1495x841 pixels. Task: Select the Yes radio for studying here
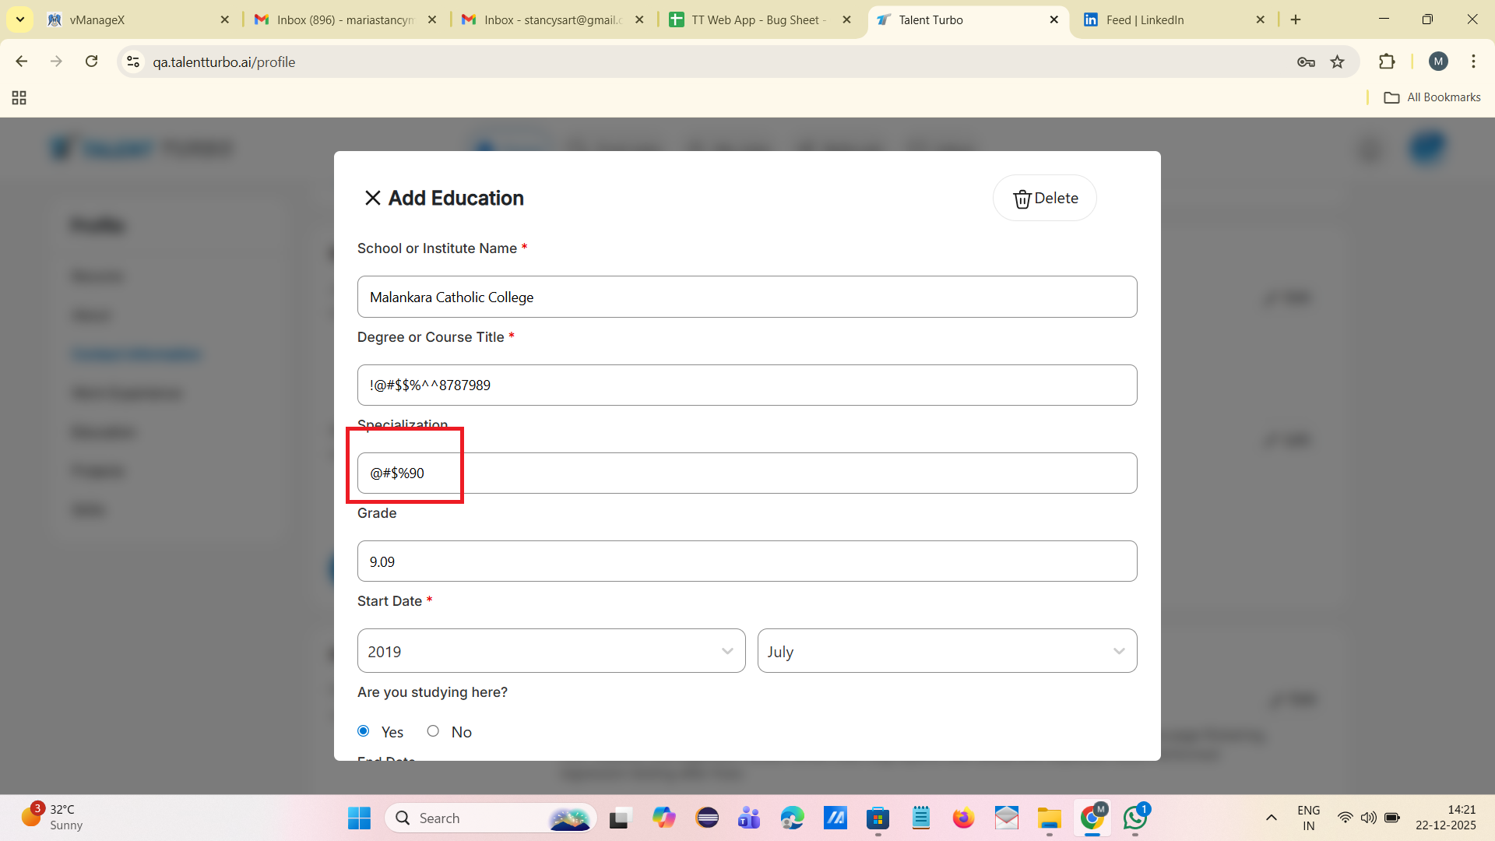[364, 731]
